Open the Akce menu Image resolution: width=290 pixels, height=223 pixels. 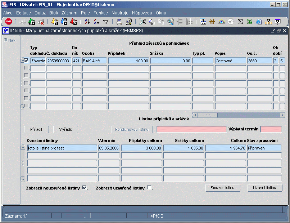pos(8,13)
